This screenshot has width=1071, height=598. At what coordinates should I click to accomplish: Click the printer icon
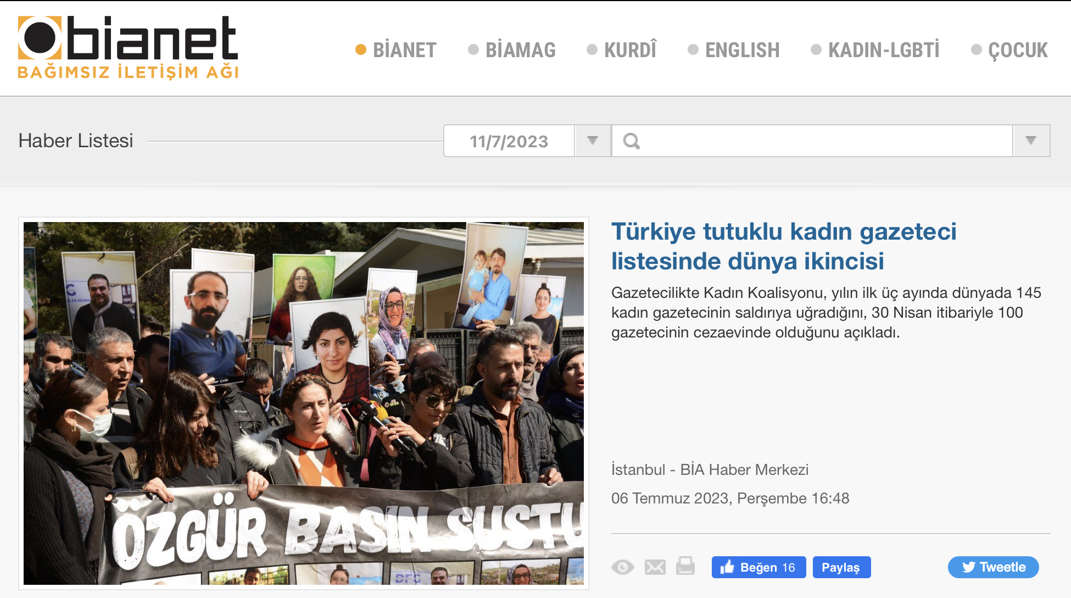685,566
